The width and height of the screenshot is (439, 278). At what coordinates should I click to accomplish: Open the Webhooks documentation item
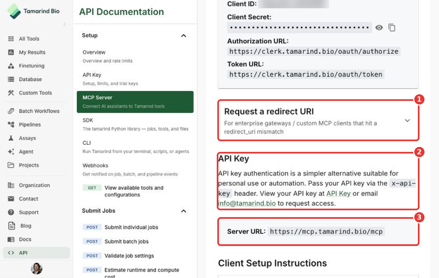135,169
